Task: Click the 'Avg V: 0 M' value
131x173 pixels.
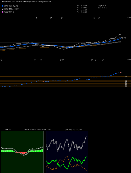Action: tap(102, 6)
